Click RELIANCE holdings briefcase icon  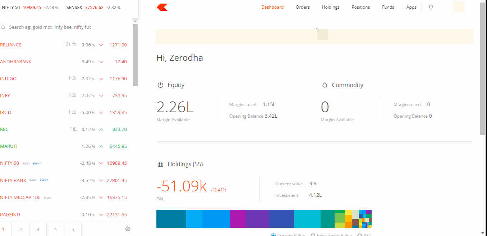pyautogui.click(x=74, y=45)
